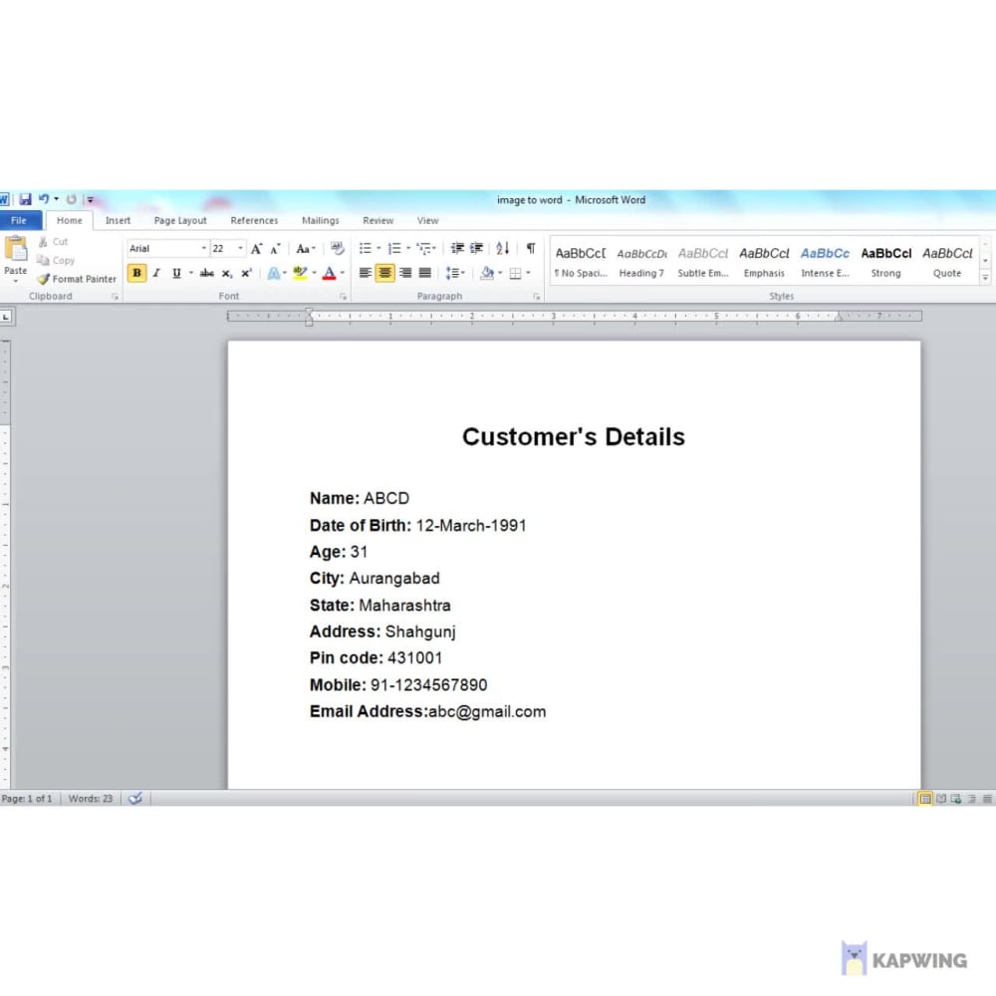Open the File menu

pos(19,219)
